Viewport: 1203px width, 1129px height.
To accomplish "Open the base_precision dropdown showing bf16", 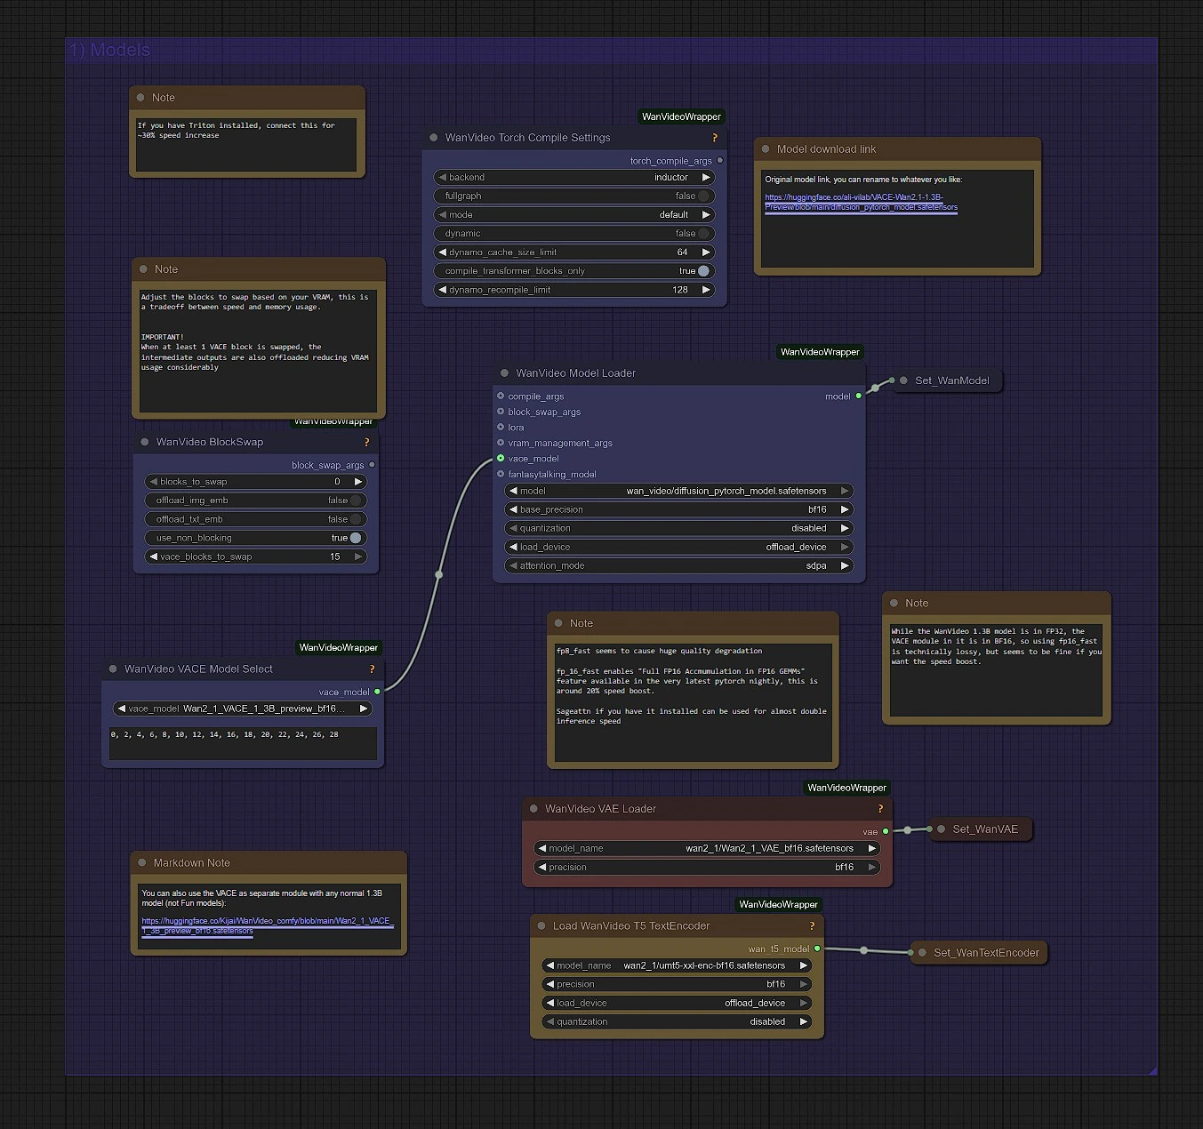I will coord(679,510).
